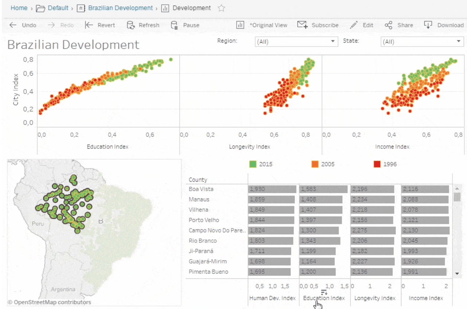Subscribe to this view

tap(318, 25)
